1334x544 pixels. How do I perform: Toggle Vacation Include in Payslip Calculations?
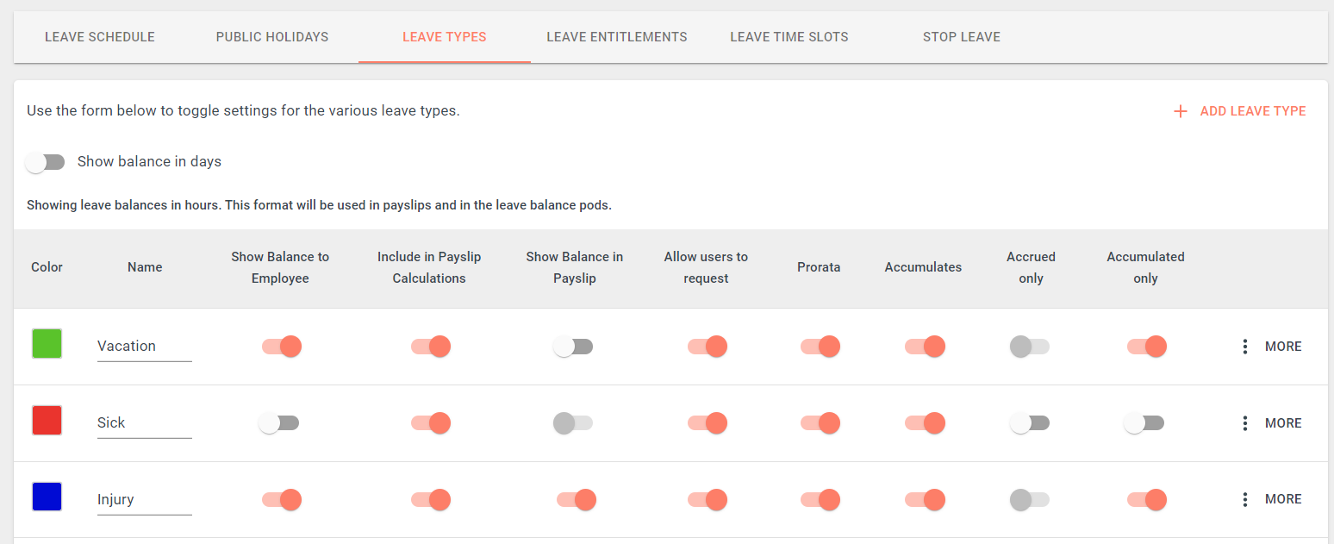(430, 347)
